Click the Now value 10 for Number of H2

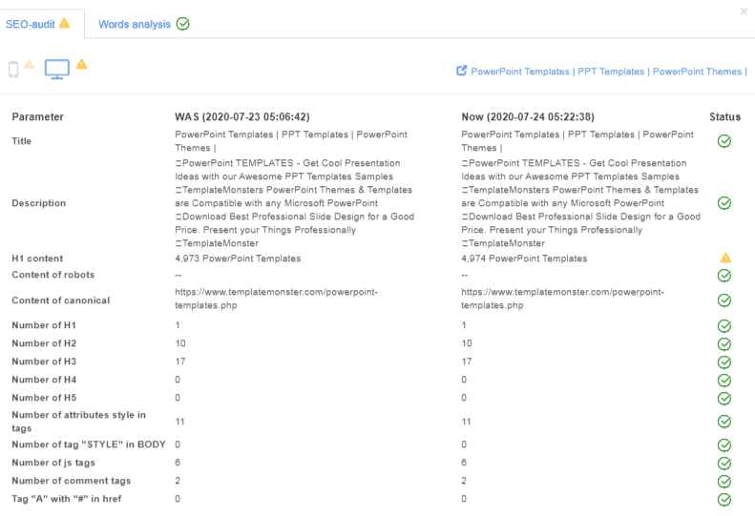tap(467, 343)
